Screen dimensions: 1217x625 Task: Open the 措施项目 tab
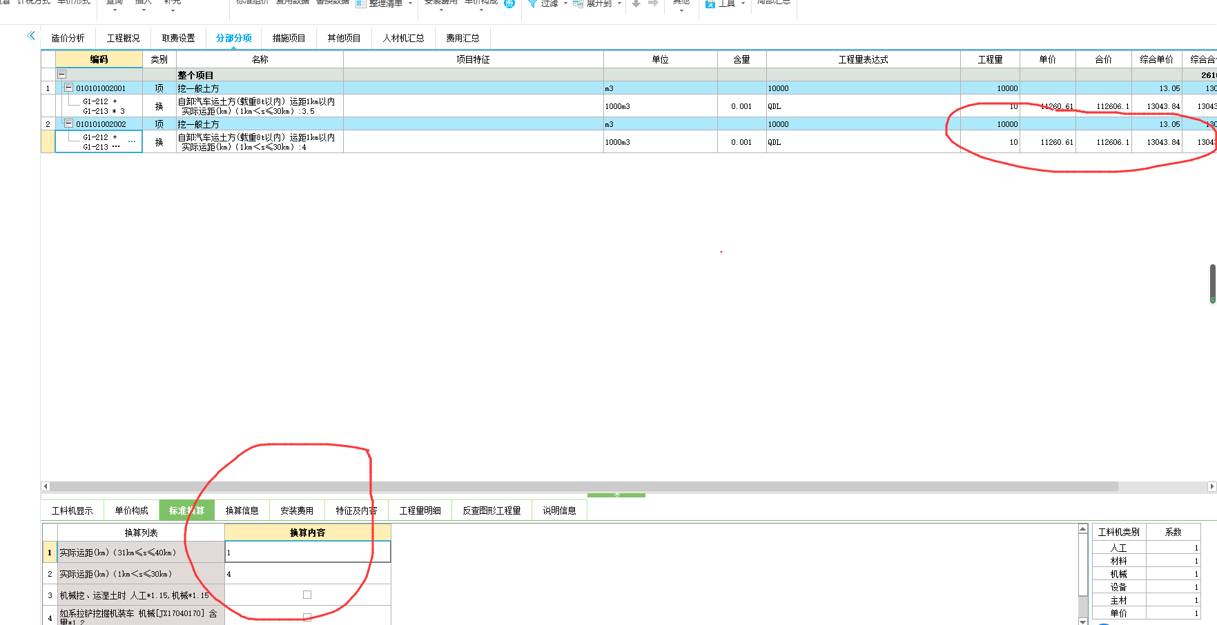click(x=289, y=38)
